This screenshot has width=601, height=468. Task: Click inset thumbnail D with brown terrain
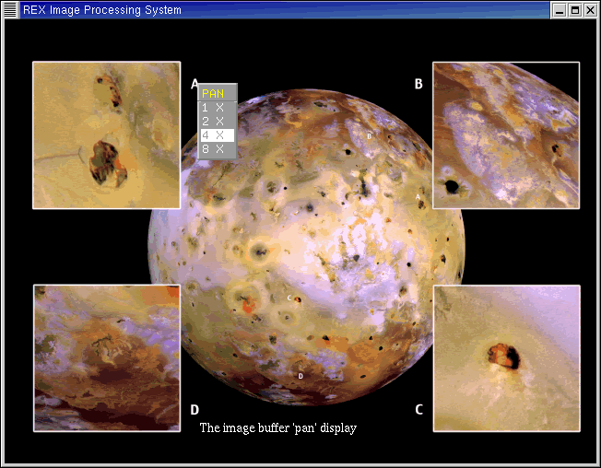(107, 358)
